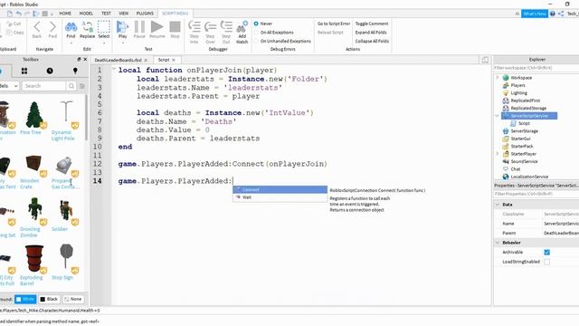579x326 pixels.
Task: Click the Cut icon
Action: click(9, 24)
